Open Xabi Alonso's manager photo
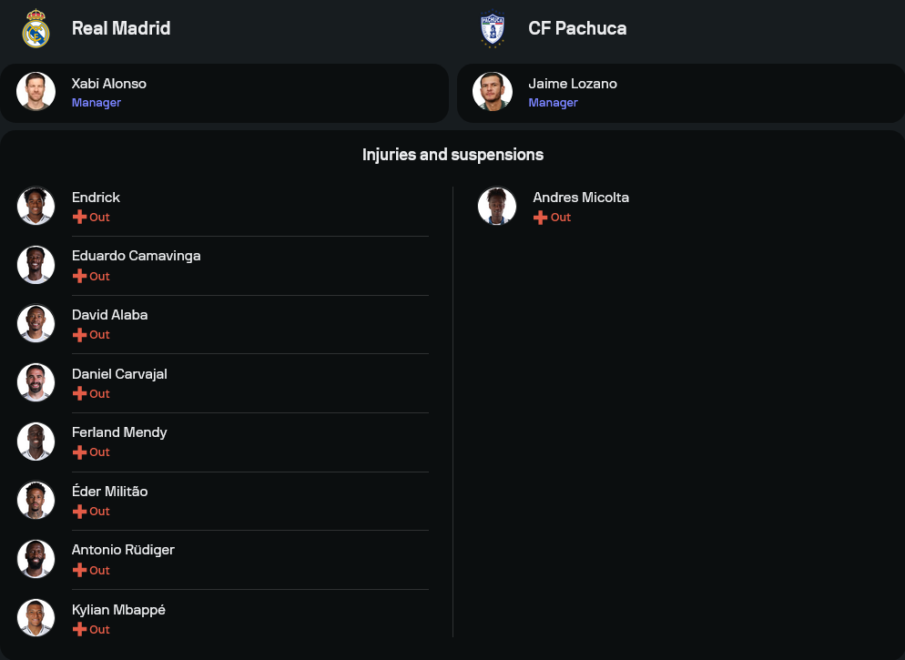Image resolution: width=905 pixels, height=660 pixels. [36, 92]
